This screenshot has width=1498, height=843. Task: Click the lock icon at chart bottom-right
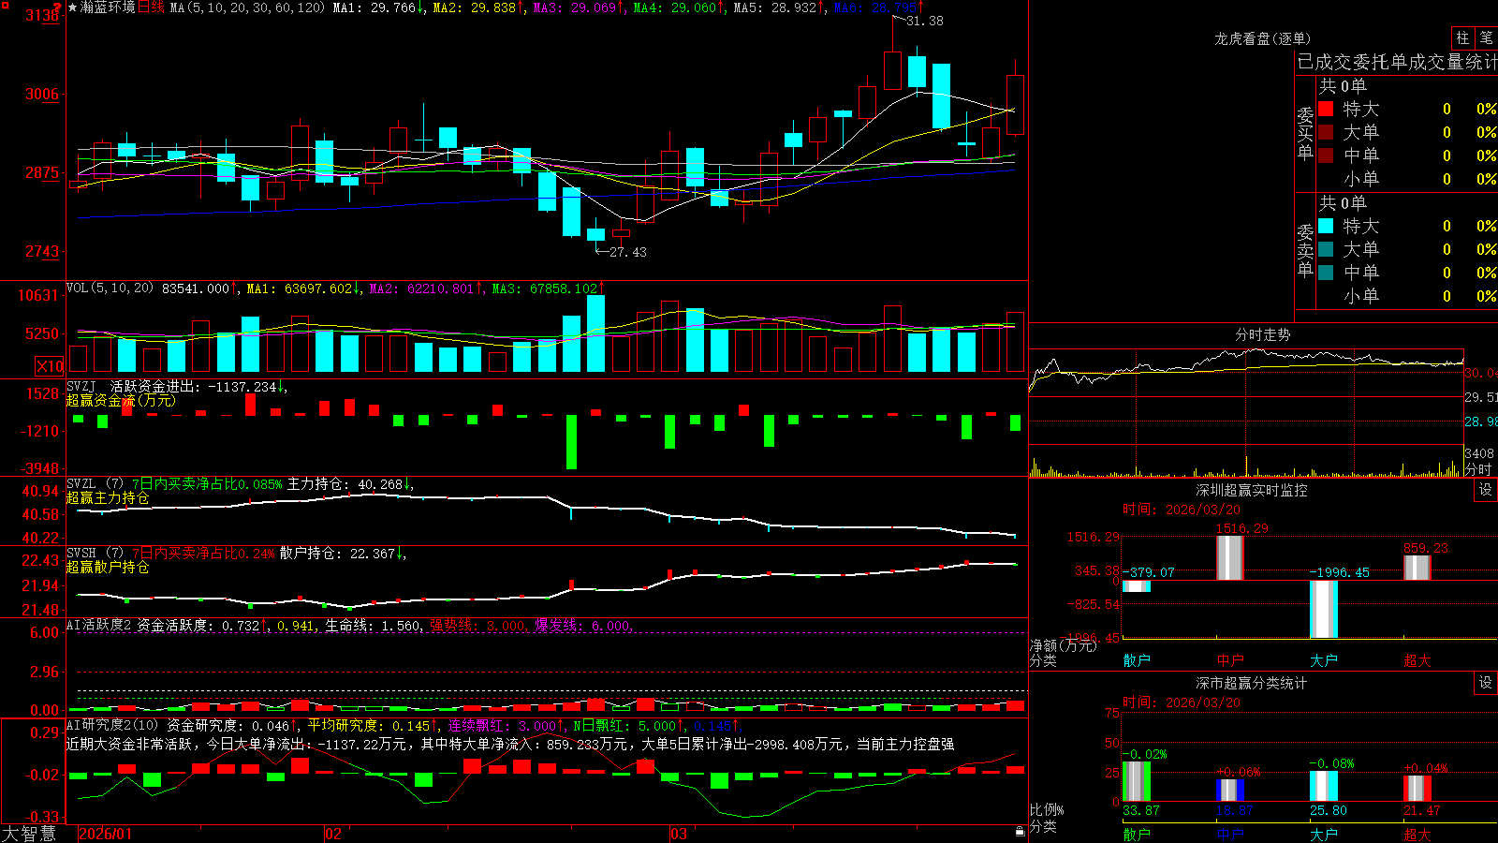pos(1021,832)
